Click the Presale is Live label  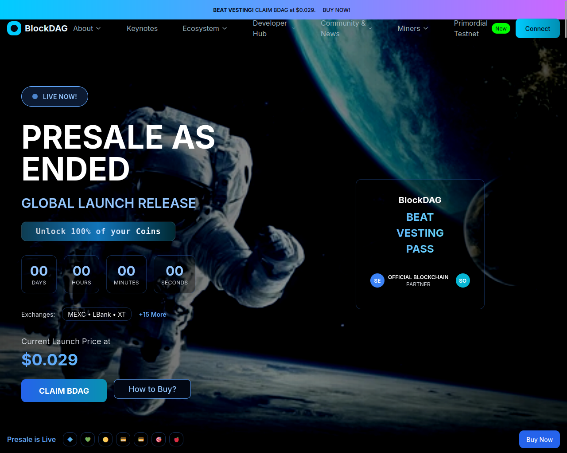[31, 439]
